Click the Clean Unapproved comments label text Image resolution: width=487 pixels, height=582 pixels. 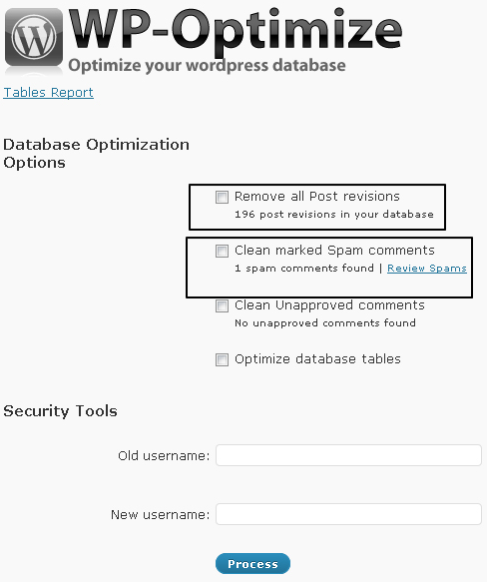(329, 305)
